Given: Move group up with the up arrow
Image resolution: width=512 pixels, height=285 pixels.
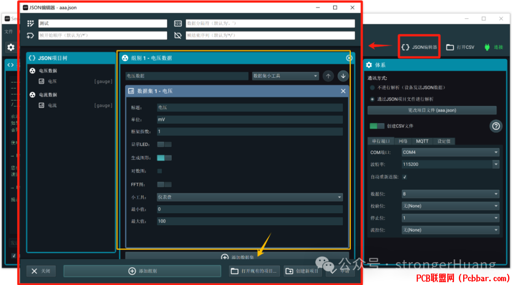Looking at the screenshot, I should coord(328,76).
